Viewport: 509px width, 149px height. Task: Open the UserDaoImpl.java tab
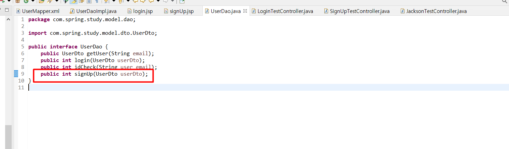[93, 11]
